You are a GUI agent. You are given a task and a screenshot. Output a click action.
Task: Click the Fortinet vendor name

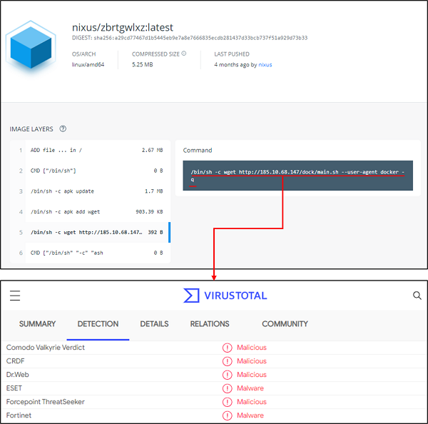(x=19, y=415)
